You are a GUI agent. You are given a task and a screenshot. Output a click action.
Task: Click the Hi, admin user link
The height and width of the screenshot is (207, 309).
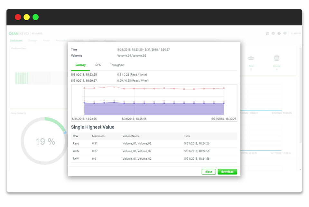[296, 33]
